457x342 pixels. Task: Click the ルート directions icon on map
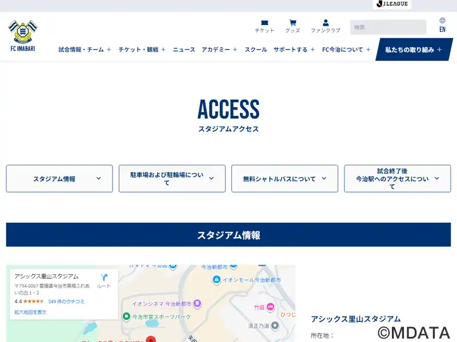[x=104, y=281]
